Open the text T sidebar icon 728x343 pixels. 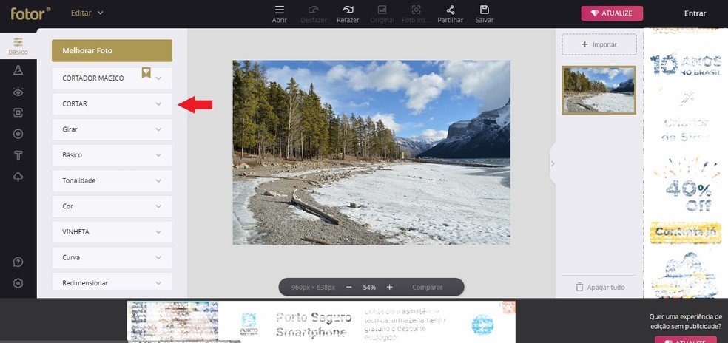[x=18, y=155]
